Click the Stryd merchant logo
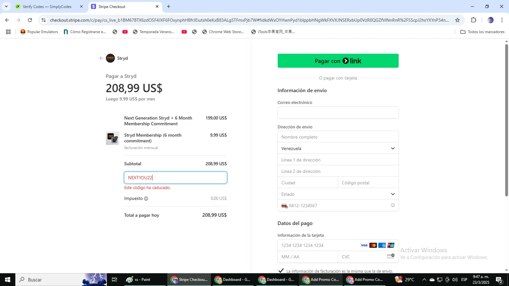Image resolution: width=509 pixels, height=286 pixels. pyautogui.click(x=110, y=58)
